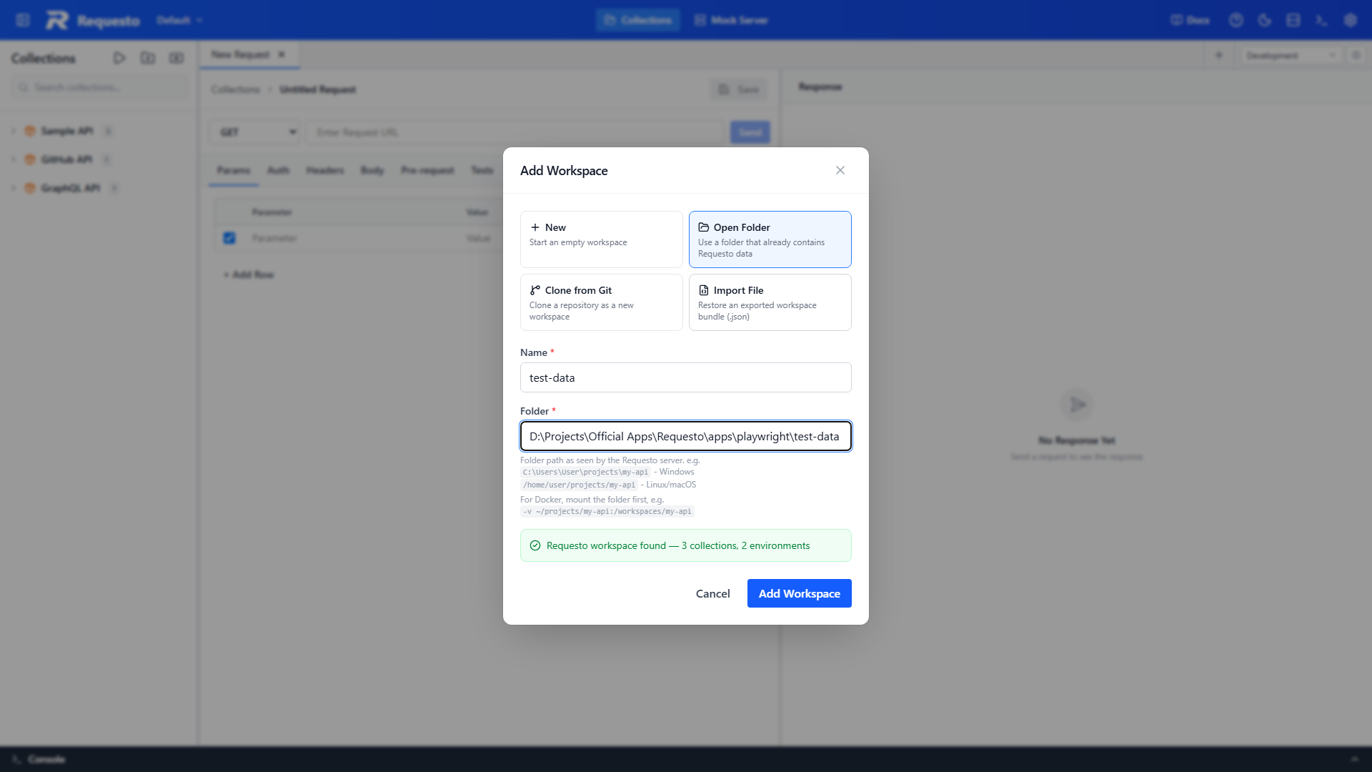Expand the Sample API collection

point(67,131)
